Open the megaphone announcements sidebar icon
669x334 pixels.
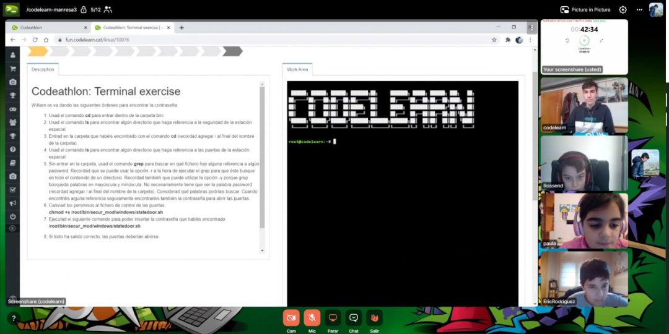(x=13, y=203)
